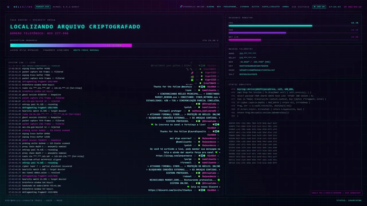Click KEY value 0xD4769A0200189C60478EED48

pos(254,66)
